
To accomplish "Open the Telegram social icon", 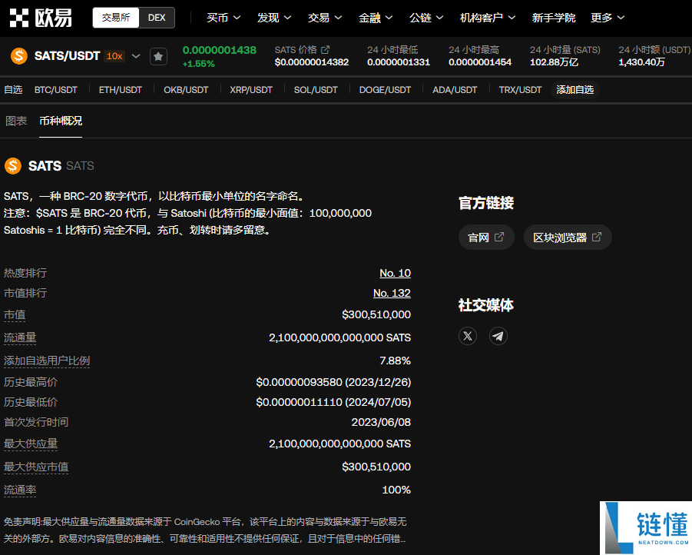I will coord(498,336).
